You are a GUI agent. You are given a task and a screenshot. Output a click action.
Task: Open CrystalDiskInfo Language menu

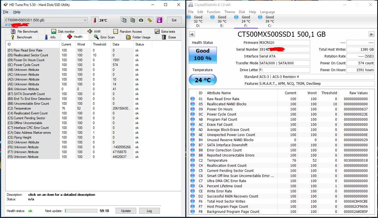pyautogui.click(x=268, y=12)
